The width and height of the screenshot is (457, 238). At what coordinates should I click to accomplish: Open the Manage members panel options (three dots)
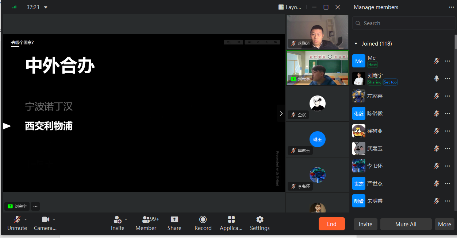click(x=452, y=7)
